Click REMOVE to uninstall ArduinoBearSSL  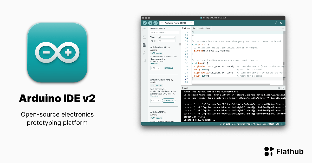168,68
